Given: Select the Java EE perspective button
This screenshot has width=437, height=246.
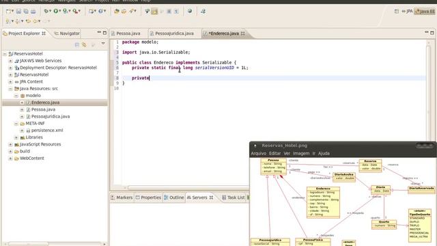Looking at the screenshot, I should [425, 12].
